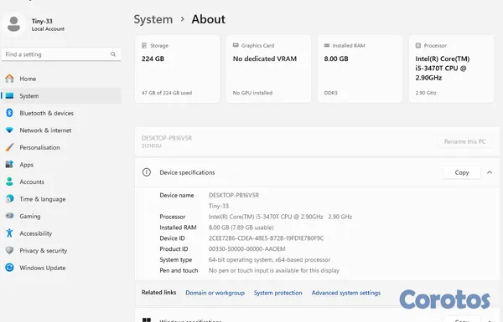503x322 pixels.
Task: Open Accessibility settings
Action: pos(61,233)
